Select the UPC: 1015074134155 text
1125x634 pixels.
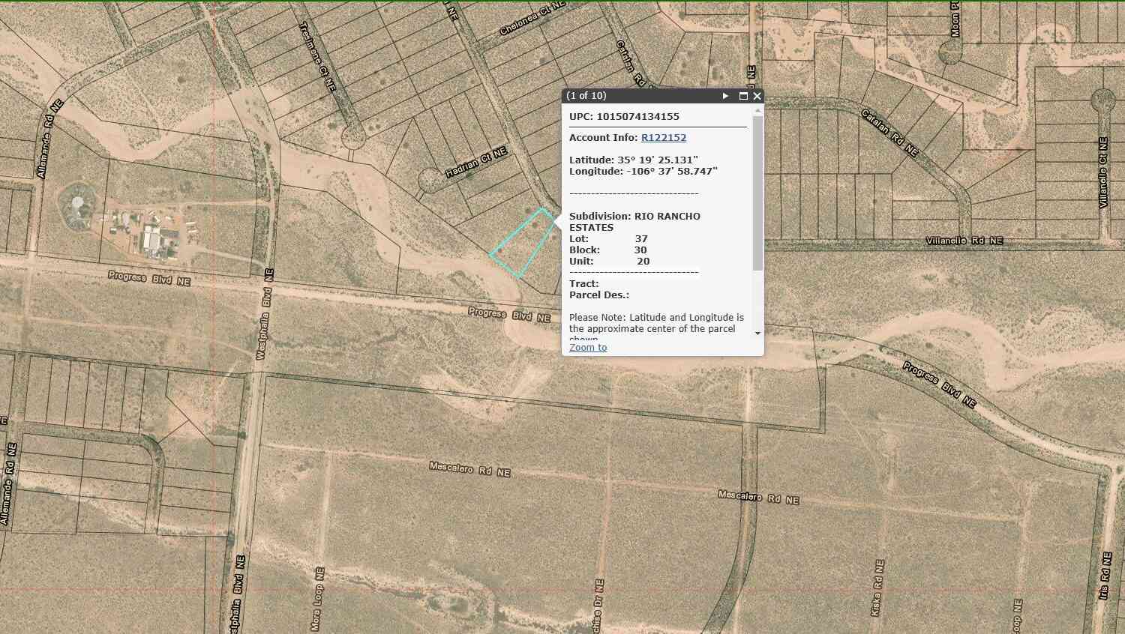624,117
